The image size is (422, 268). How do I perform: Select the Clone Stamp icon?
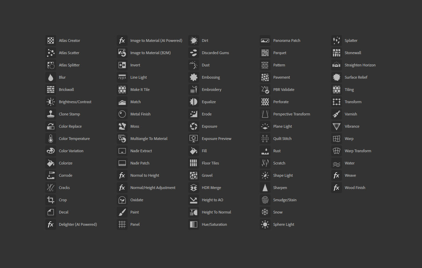click(51, 114)
